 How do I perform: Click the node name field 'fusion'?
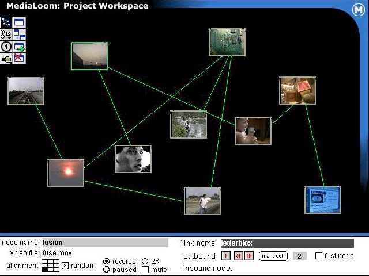tap(105, 243)
